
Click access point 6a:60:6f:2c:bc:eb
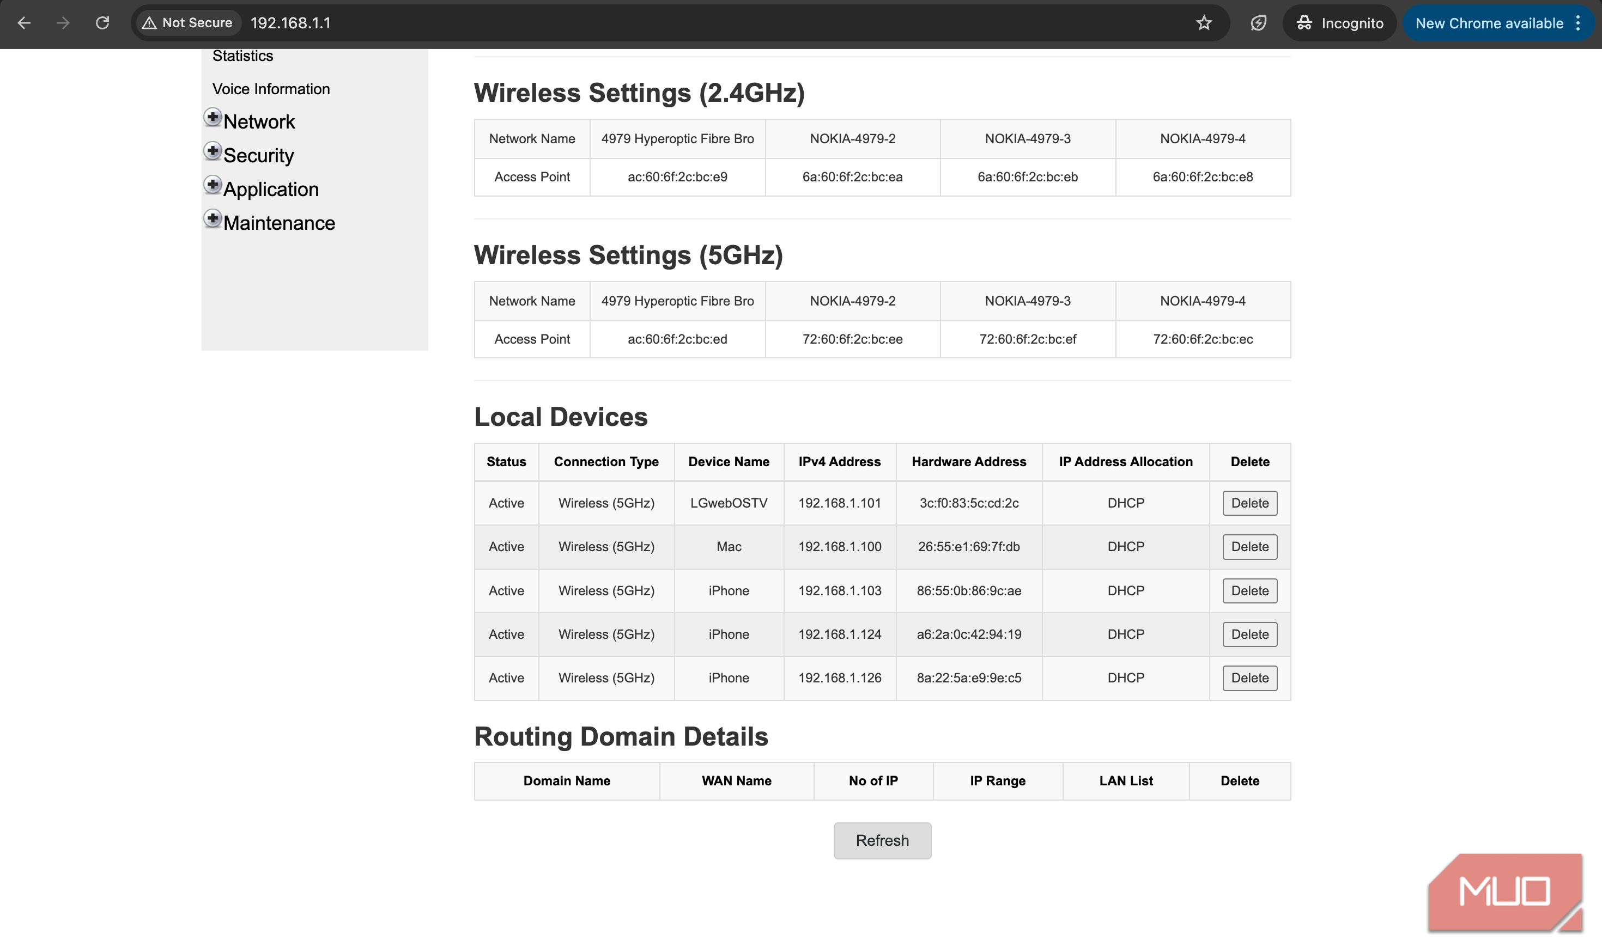tap(1028, 177)
